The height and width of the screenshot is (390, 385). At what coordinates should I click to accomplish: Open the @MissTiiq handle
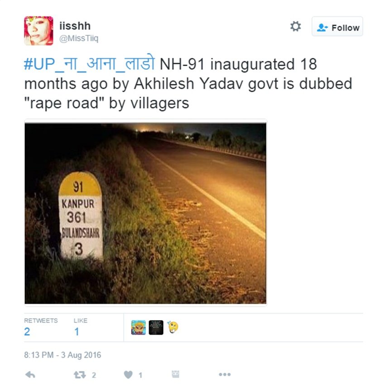[x=79, y=39]
